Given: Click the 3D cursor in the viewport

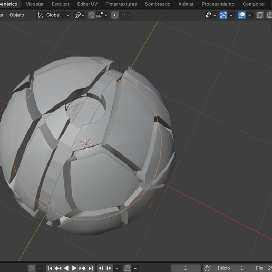Looking at the screenshot, I should 86,144.
